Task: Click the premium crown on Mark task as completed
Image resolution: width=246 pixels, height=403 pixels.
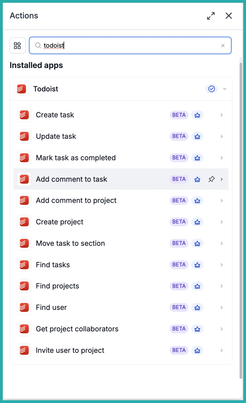Action: 197,158
